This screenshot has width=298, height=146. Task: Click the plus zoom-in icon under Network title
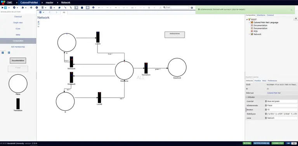38,22
